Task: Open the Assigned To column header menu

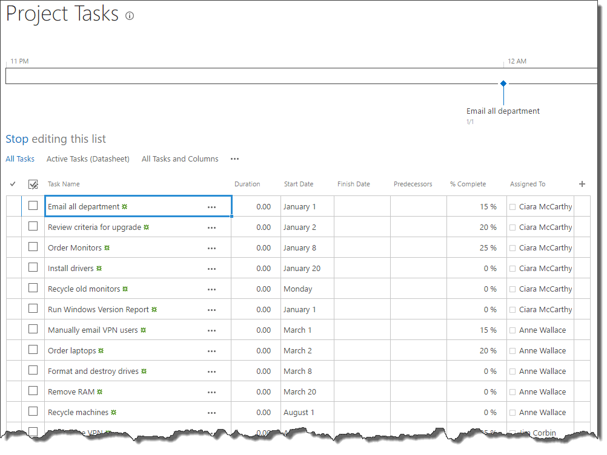Action: (527, 184)
